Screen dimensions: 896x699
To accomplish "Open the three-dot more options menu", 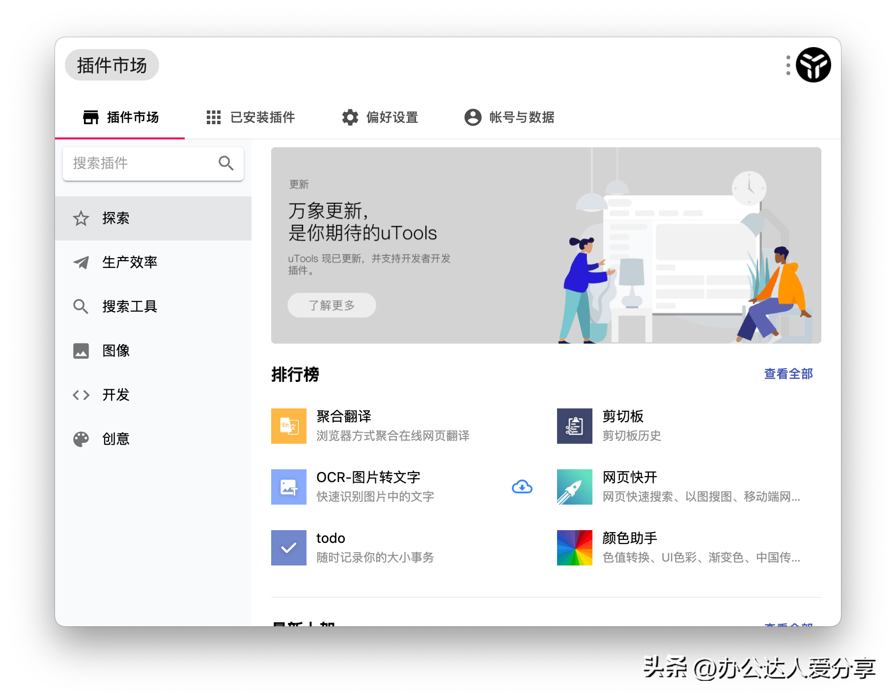I will 788,65.
